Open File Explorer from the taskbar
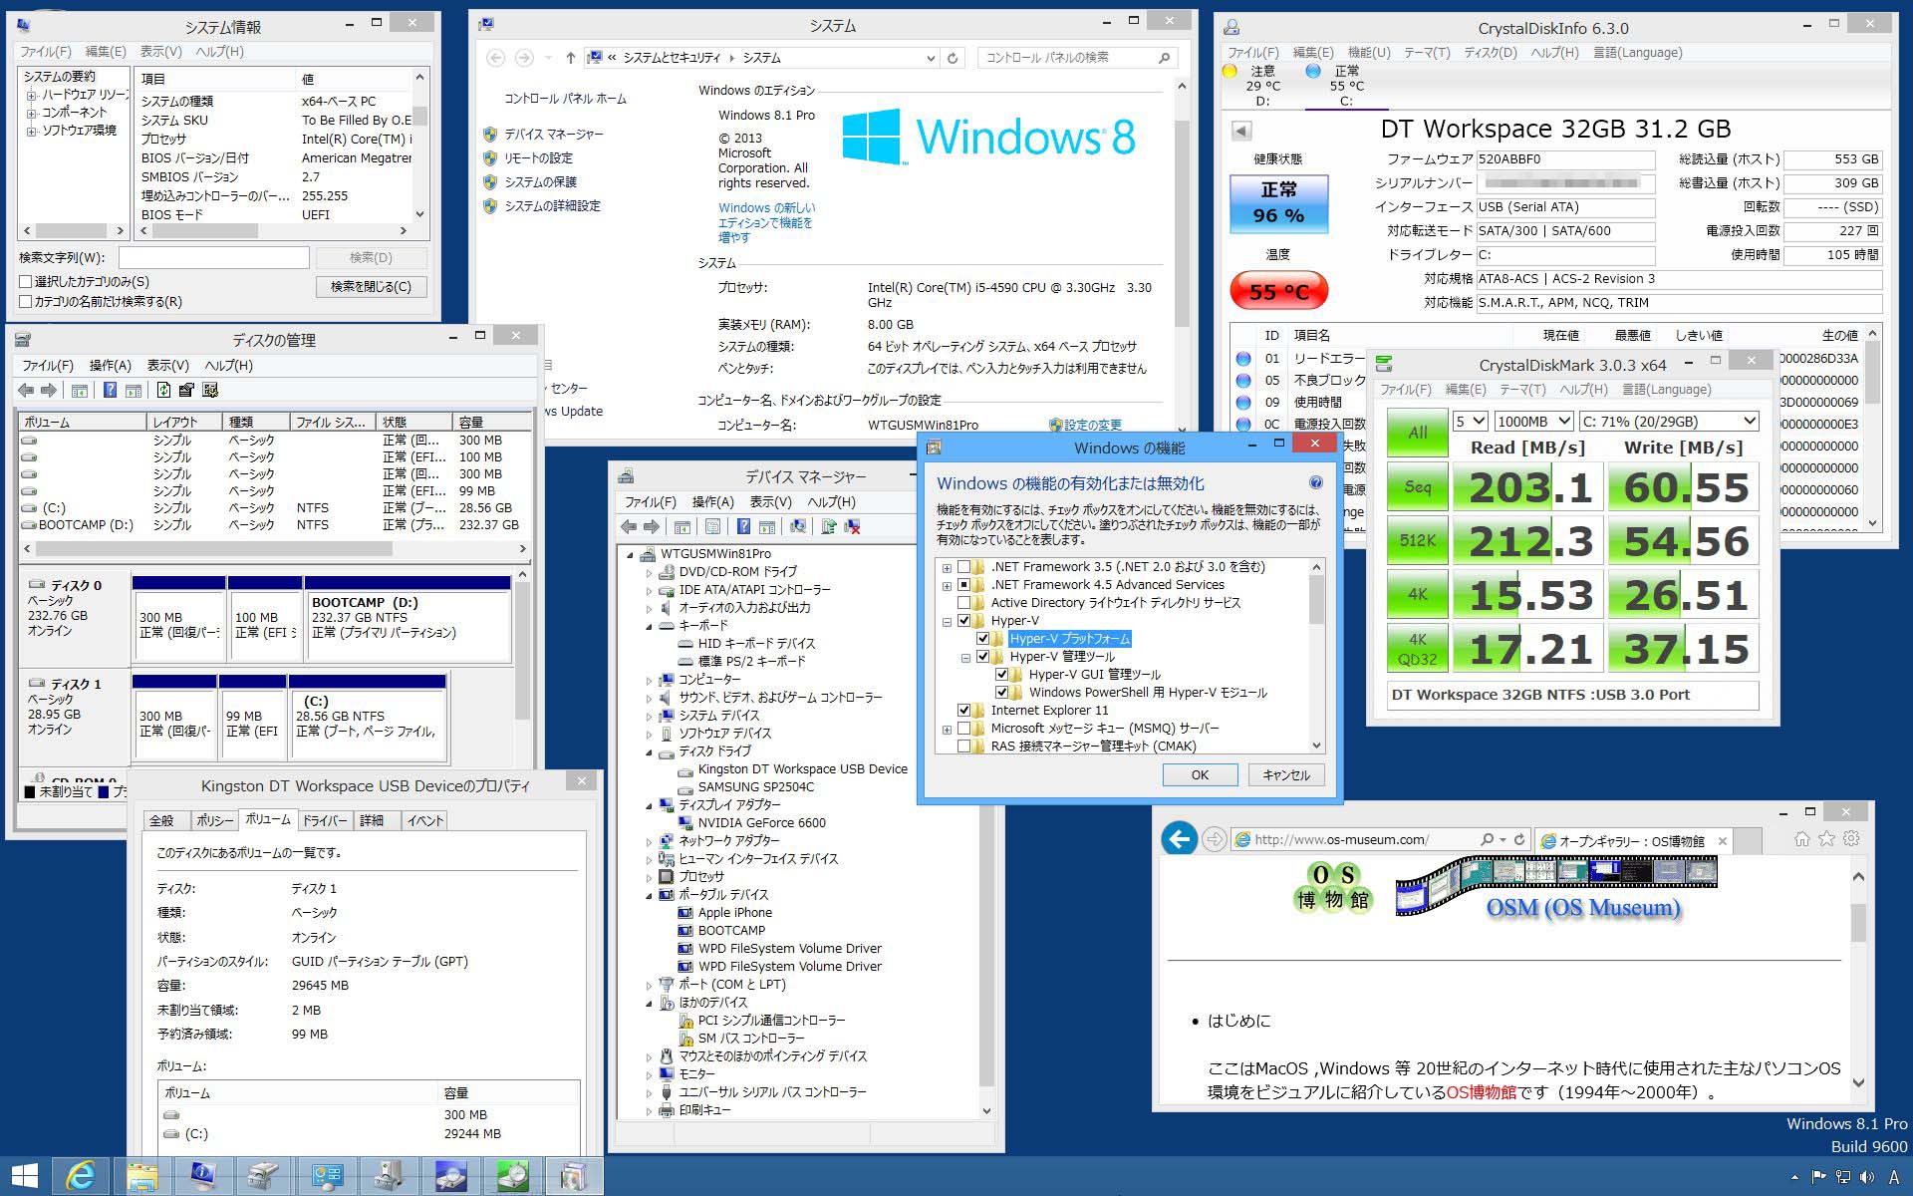Image resolution: width=1913 pixels, height=1196 pixels. [142, 1176]
